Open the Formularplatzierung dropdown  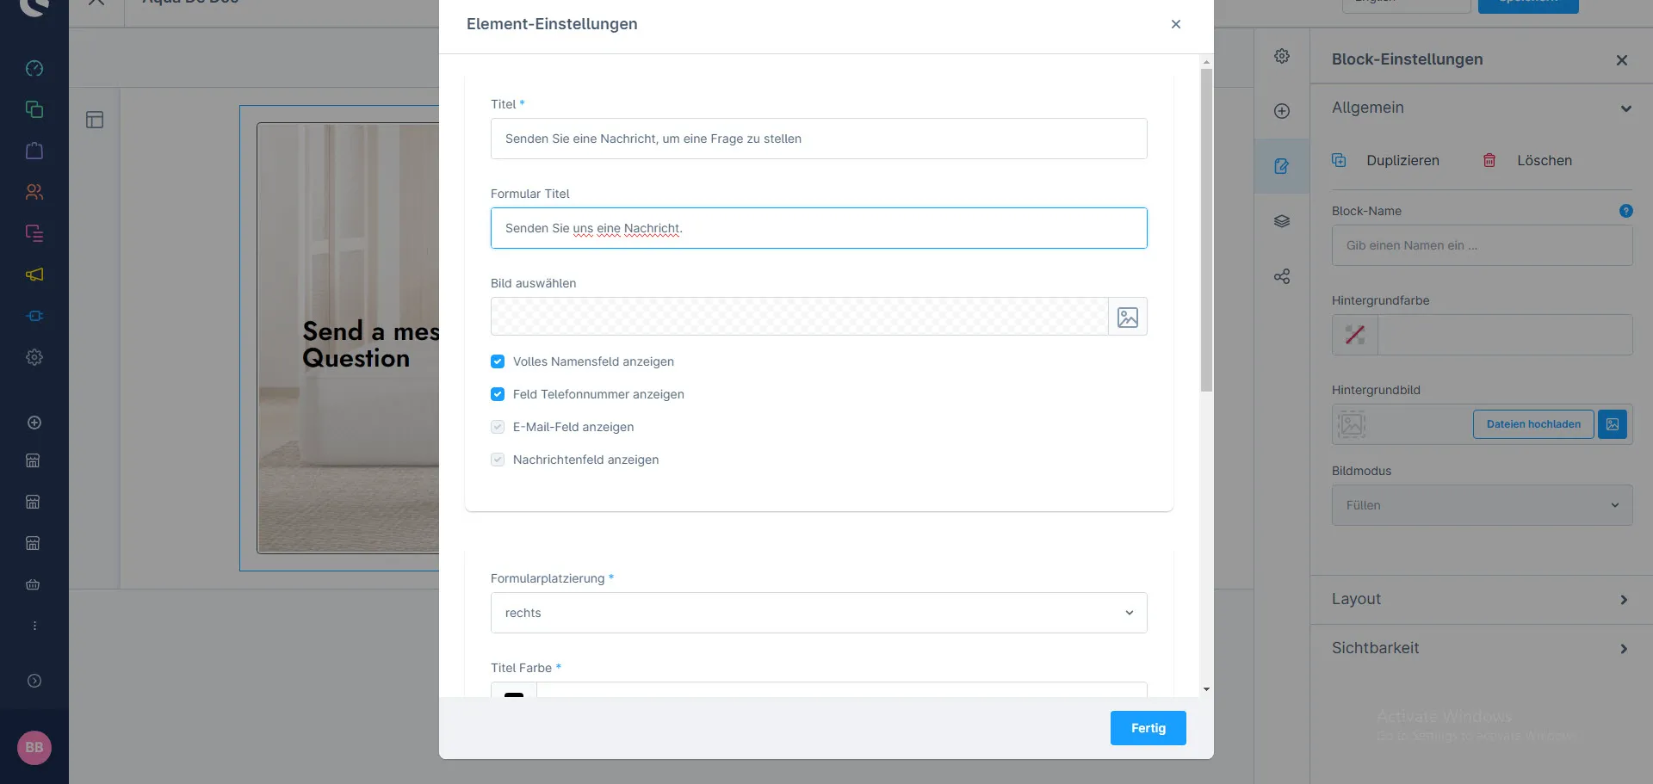818,613
